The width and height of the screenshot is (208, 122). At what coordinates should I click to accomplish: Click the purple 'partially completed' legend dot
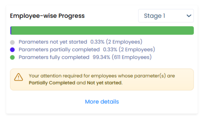pos(12,50)
